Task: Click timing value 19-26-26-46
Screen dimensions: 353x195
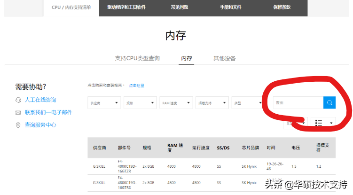Action: 275,166
